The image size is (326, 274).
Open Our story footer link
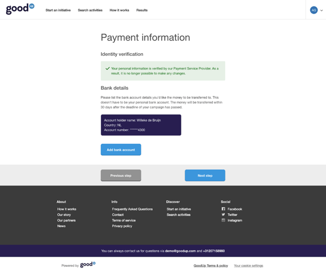tap(64, 215)
